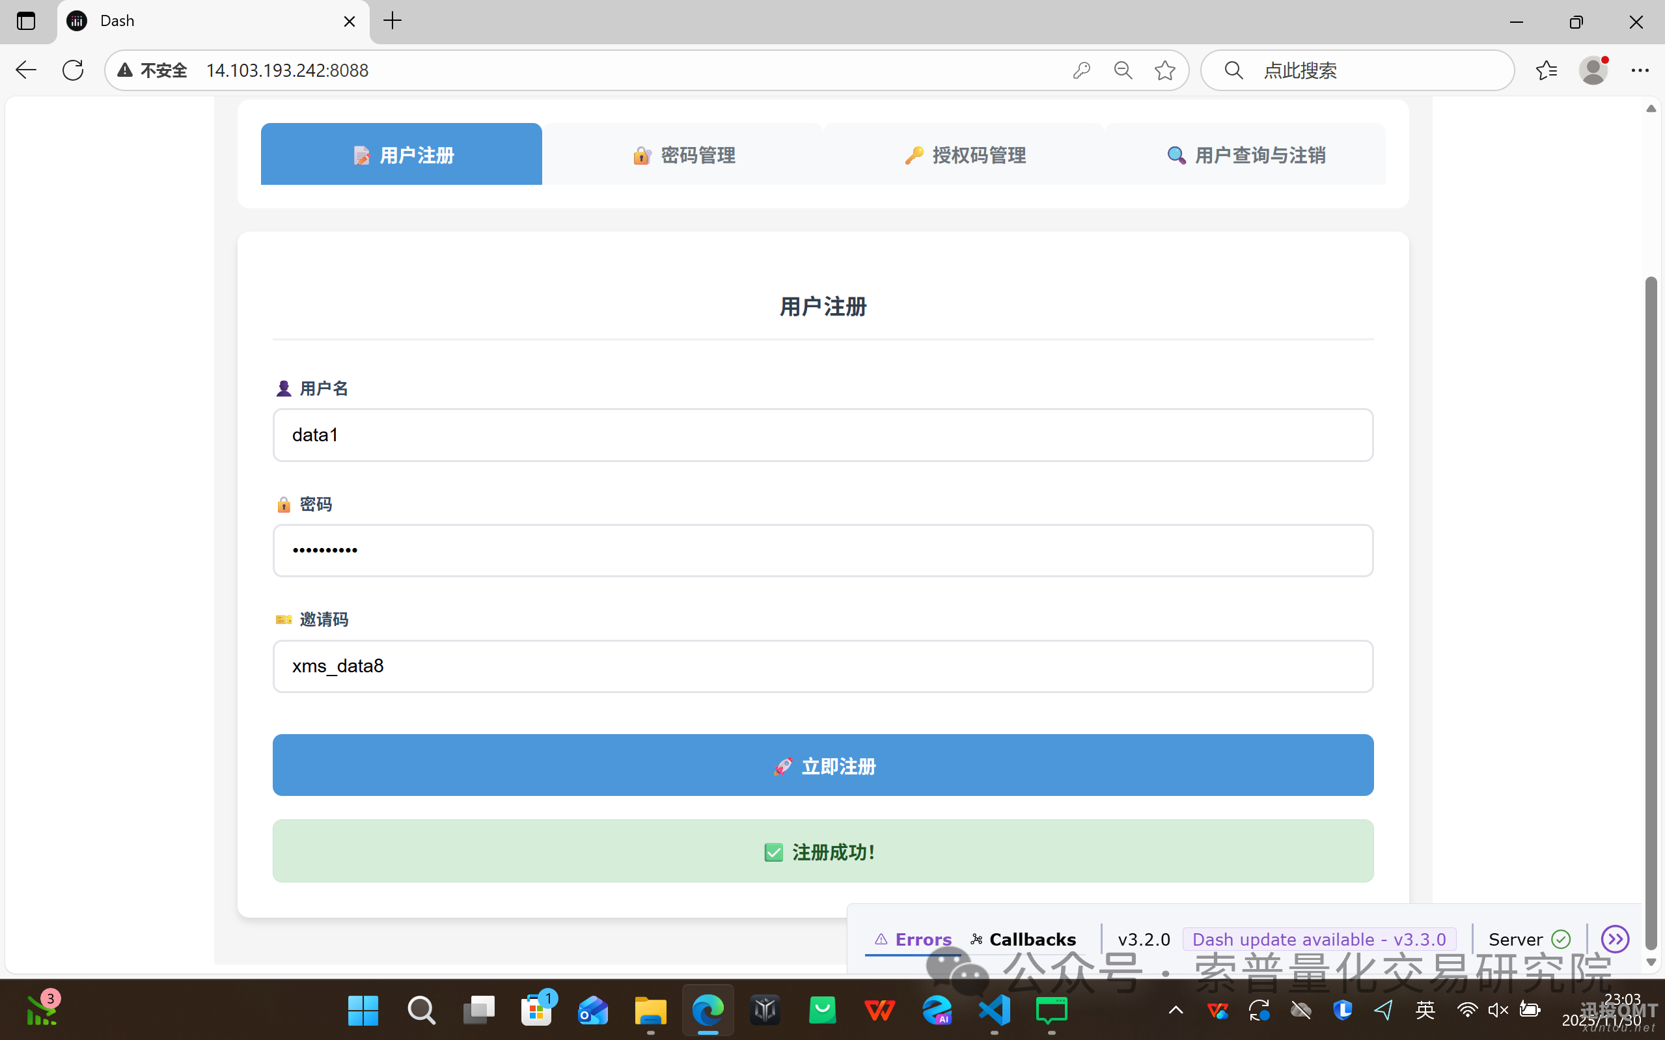Viewport: 1665px width, 1040px height.
Task: Click the 立即注册 registration button
Action: (823, 765)
